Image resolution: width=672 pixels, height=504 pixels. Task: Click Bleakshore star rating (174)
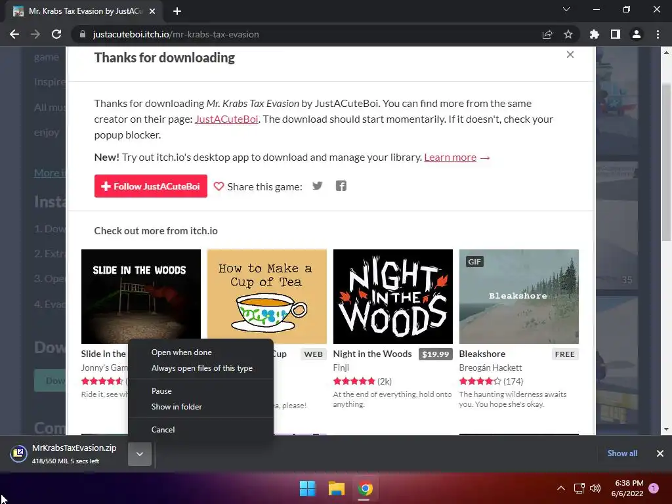click(480, 381)
